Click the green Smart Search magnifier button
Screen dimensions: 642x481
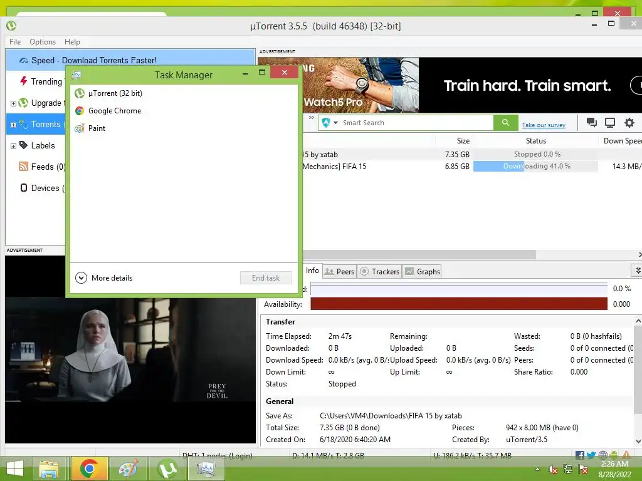(x=506, y=123)
